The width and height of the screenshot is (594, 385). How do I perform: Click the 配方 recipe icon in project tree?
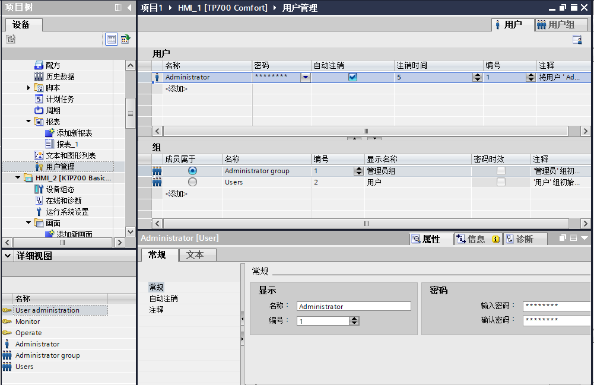click(x=39, y=65)
